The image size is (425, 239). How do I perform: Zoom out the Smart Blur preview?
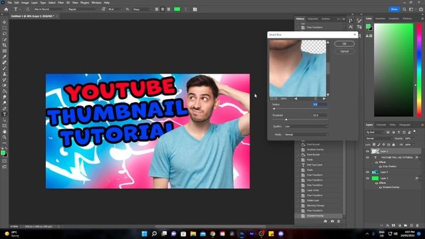[x=272, y=99]
